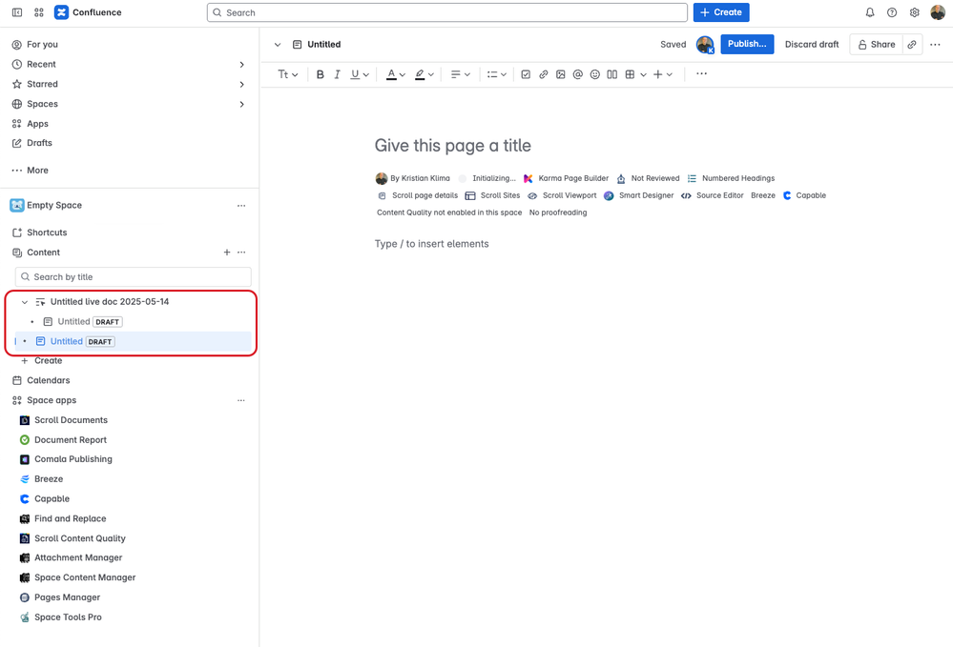Click the Give this page a title field

[x=453, y=146]
